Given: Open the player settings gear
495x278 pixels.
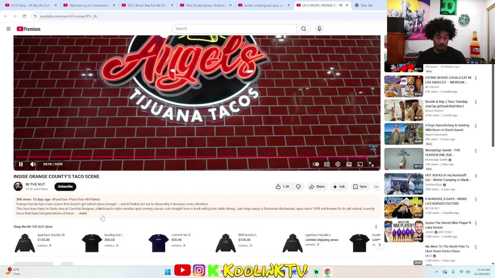Looking at the screenshot, I should pos(338,164).
